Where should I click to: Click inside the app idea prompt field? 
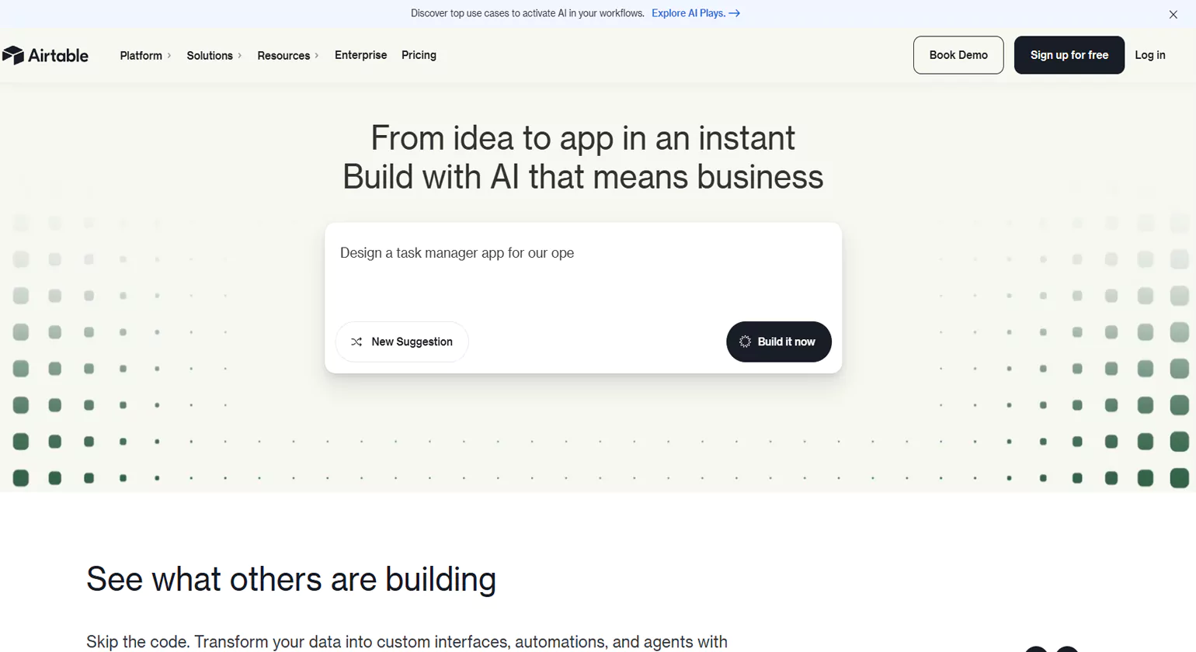[582, 276]
